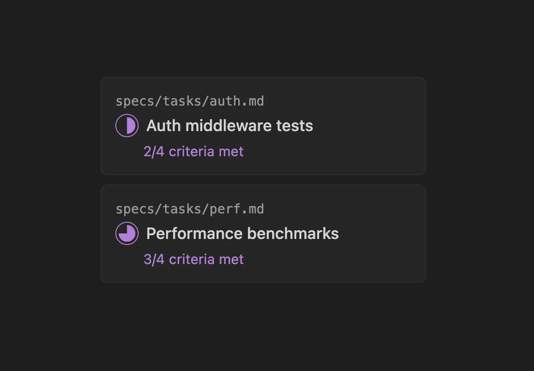Image resolution: width=534 pixels, height=371 pixels.
Task: Select the Performance benchmarks title
Action: [242, 233]
